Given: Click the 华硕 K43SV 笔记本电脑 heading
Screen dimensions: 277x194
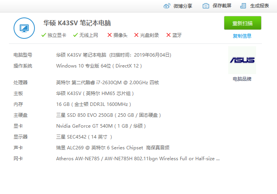Looking at the screenshot, I should [77, 23].
